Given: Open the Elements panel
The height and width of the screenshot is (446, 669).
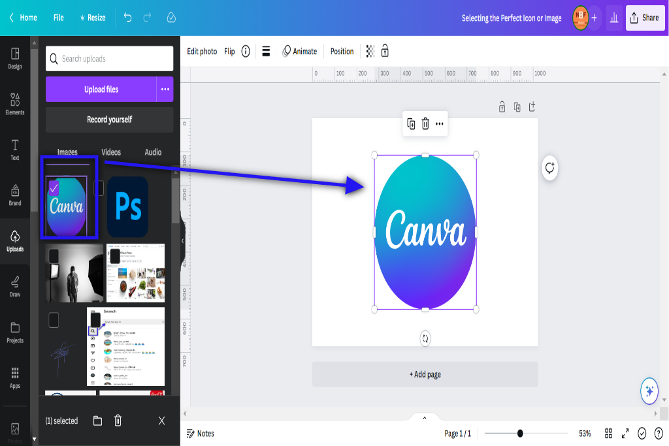Looking at the screenshot, I should coord(15,104).
